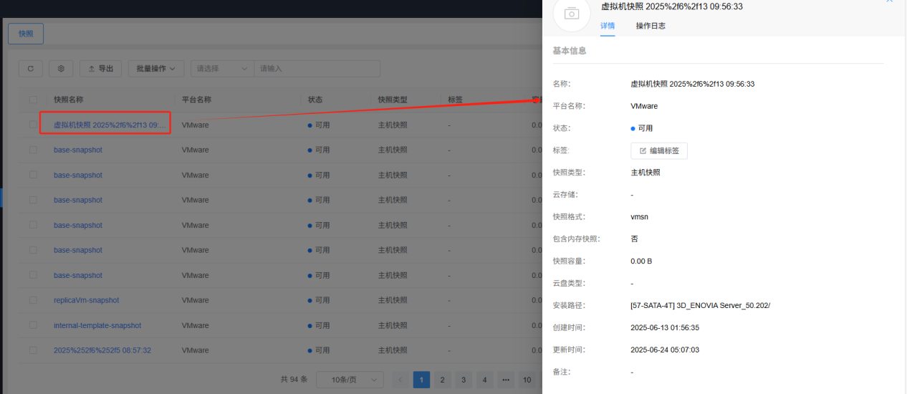Screen dimensions: 907x394
Task: Expand the 请选择 filter dropdown
Action: tap(223, 69)
